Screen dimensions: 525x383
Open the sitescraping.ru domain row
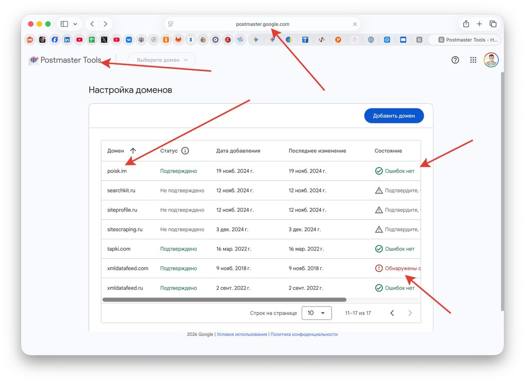(x=261, y=229)
